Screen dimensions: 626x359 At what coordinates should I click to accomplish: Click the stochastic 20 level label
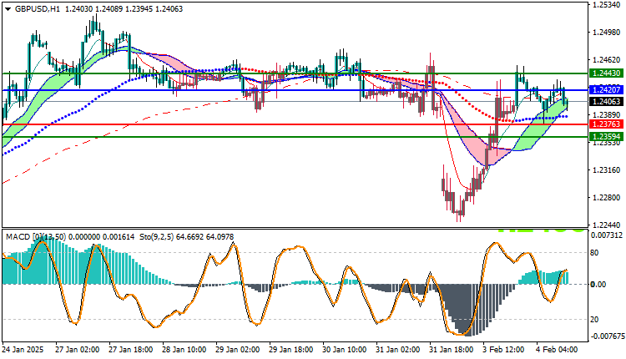tap(594, 320)
